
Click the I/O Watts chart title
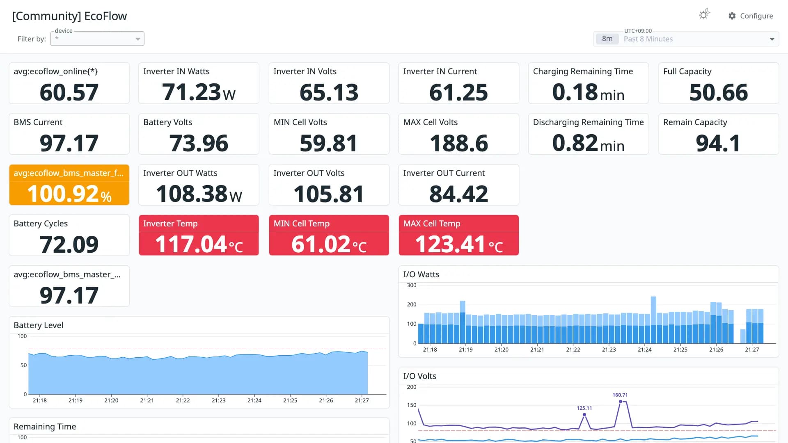tap(421, 274)
